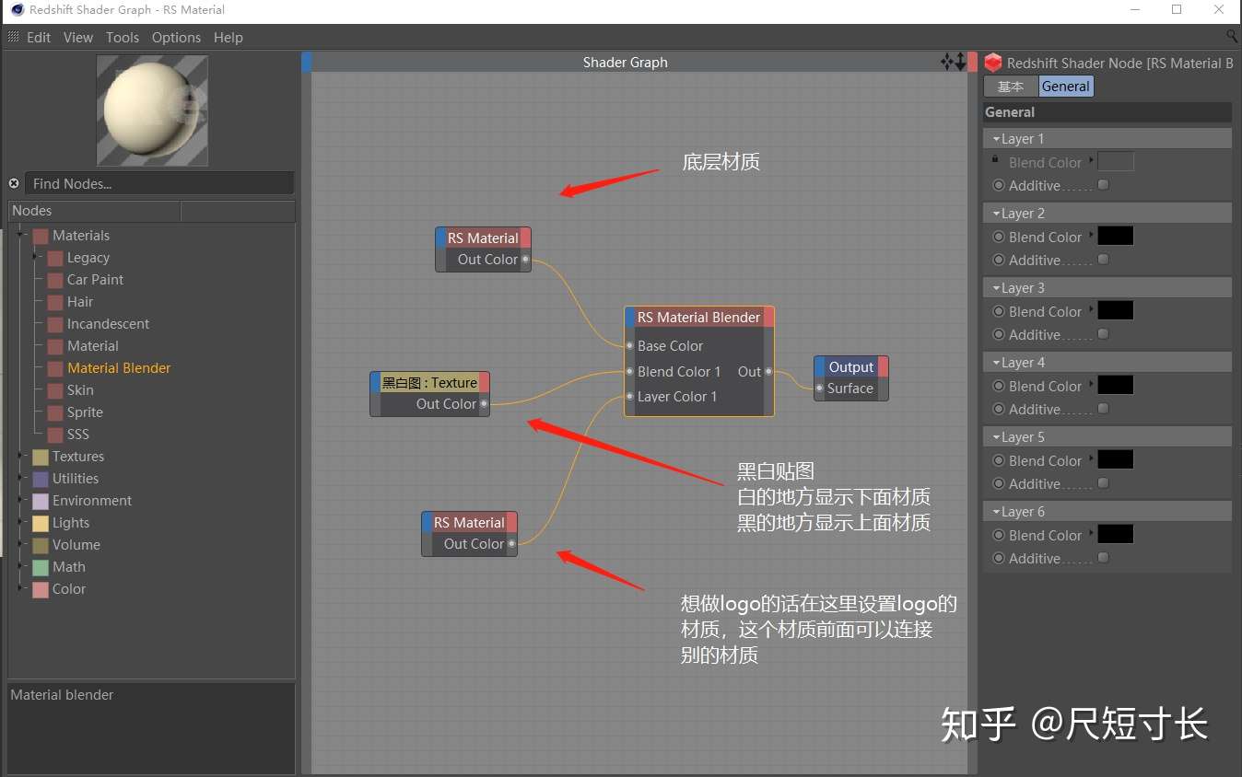This screenshot has width=1242, height=777.
Task: Collapse the Layer 1 section
Action: 996,139
